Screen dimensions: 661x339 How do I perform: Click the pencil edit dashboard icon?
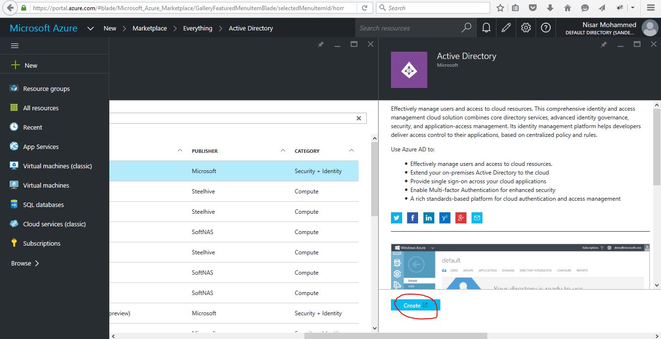[x=506, y=28]
